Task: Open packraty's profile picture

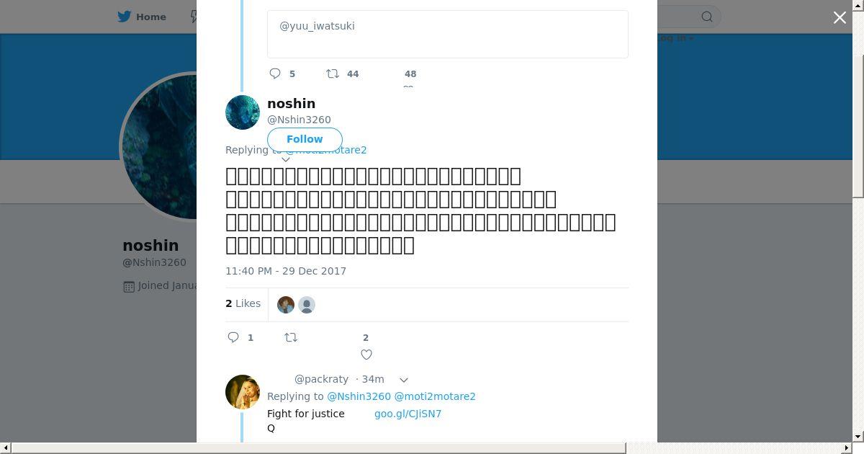Action: point(243,392)
